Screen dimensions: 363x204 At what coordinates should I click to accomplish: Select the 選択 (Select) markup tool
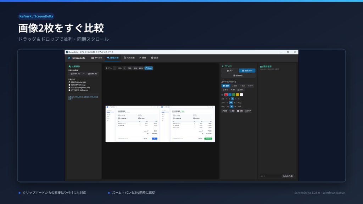point(226,86)
